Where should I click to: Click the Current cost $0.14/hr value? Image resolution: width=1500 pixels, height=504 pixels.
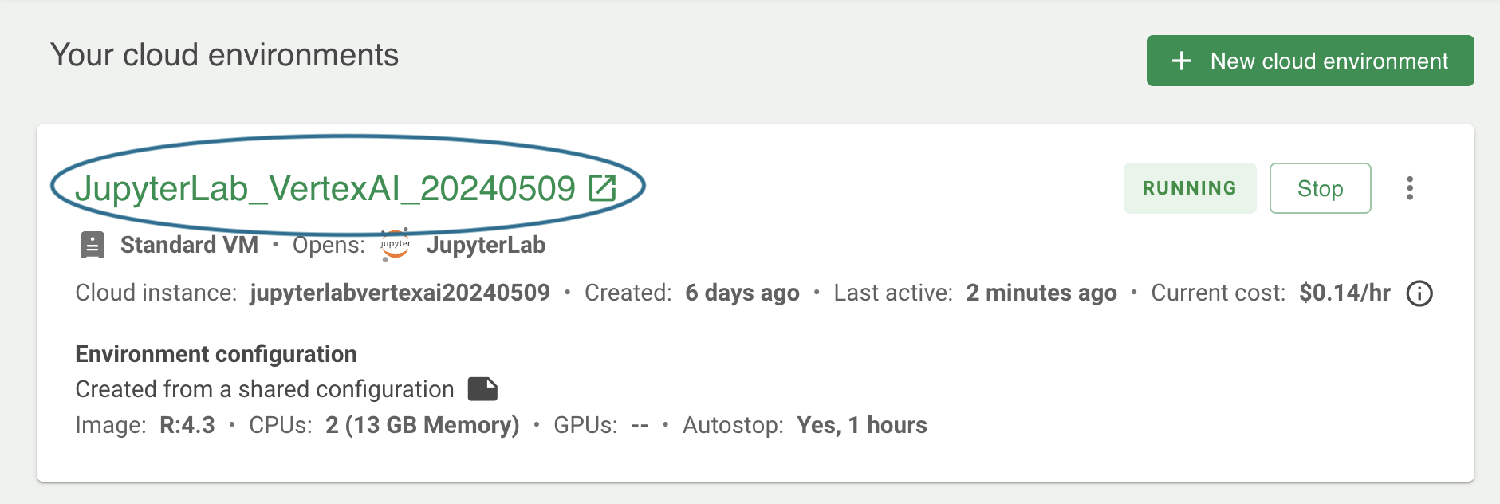click(1344, 293)
